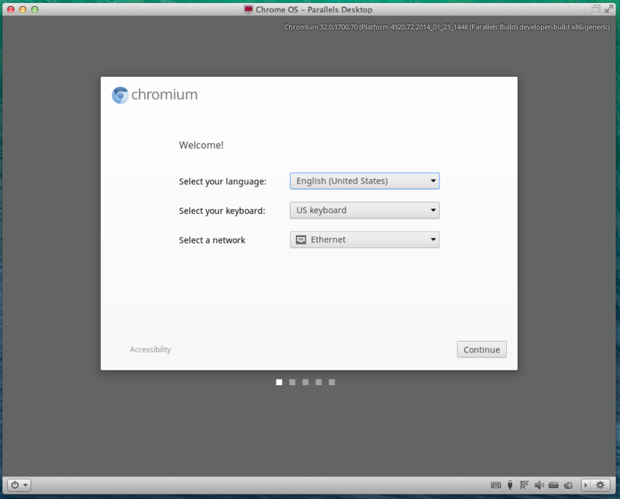Click the Continue button
The height and width of the screenshot is (499, 620).
481,349
